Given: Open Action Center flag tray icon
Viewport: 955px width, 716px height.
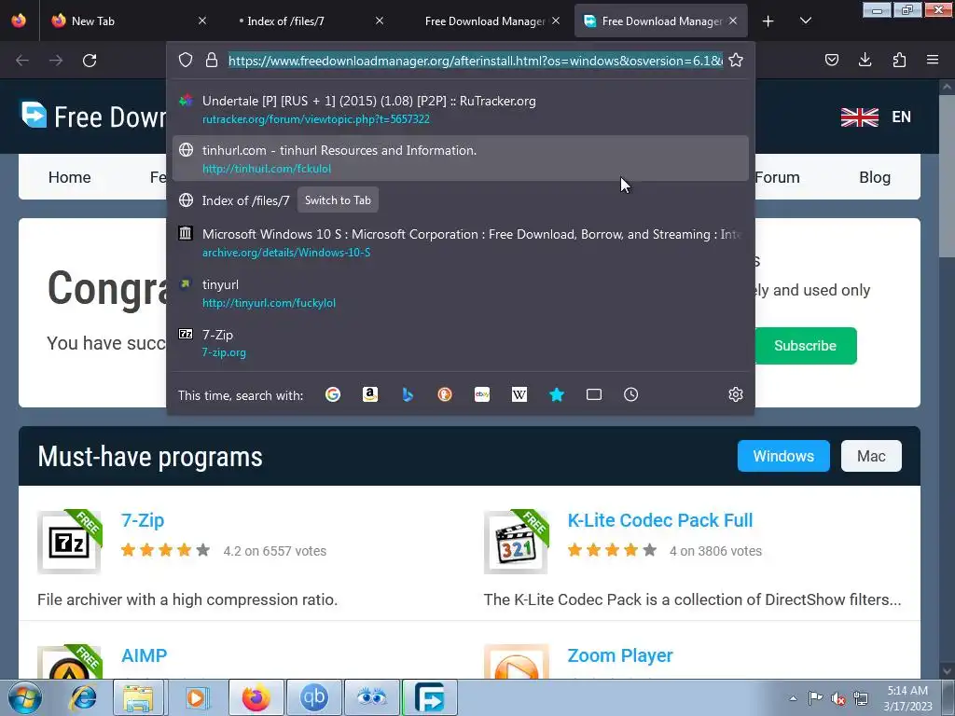Looking at the screenshot, I should click(x=815, y=697).
